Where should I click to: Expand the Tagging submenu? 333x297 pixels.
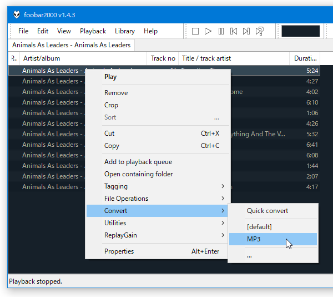[158, 186]
